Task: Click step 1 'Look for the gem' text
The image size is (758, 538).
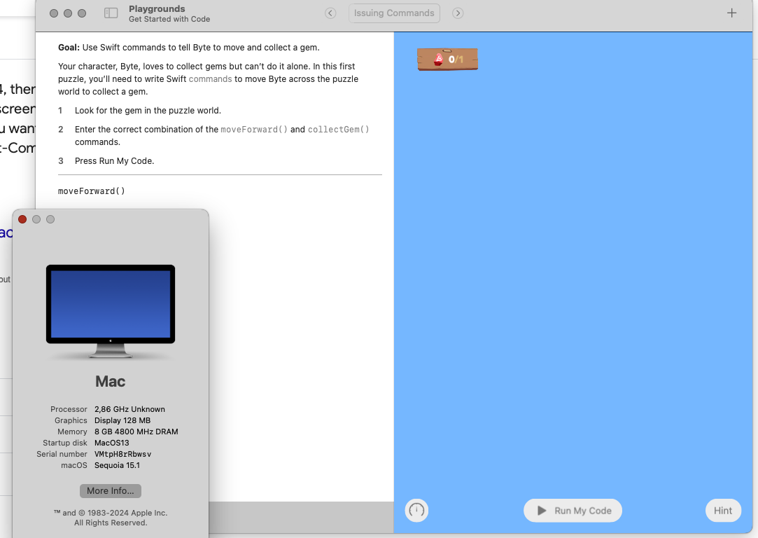Action: click(148, 110)
